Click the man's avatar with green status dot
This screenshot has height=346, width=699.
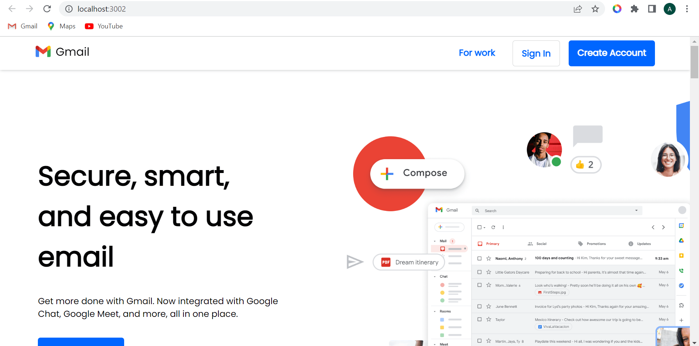[544, 150]
